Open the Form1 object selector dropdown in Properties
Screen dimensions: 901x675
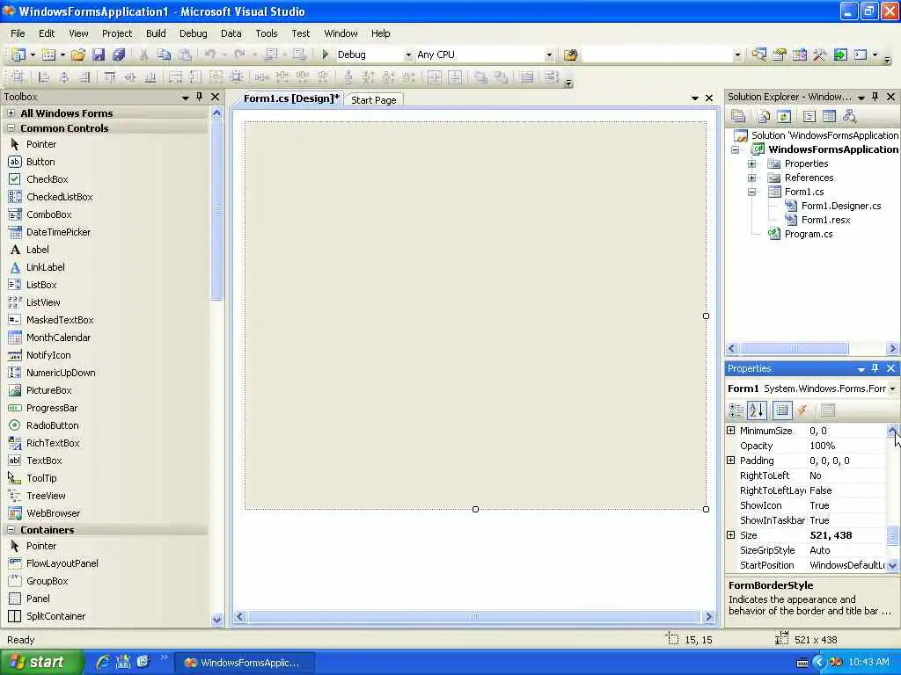coord(892,388)
